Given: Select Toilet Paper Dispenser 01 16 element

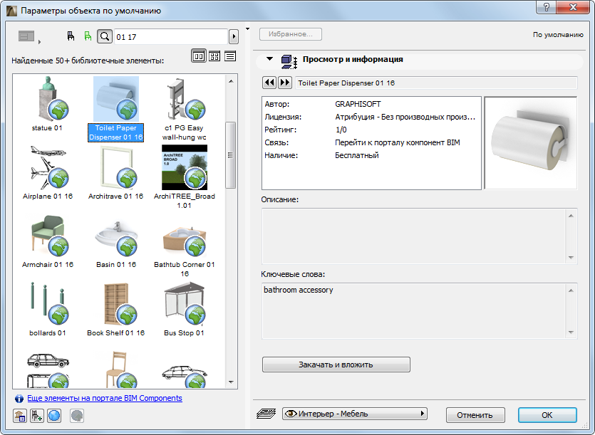Looking at the screenshot, I should tap(115, 109).
